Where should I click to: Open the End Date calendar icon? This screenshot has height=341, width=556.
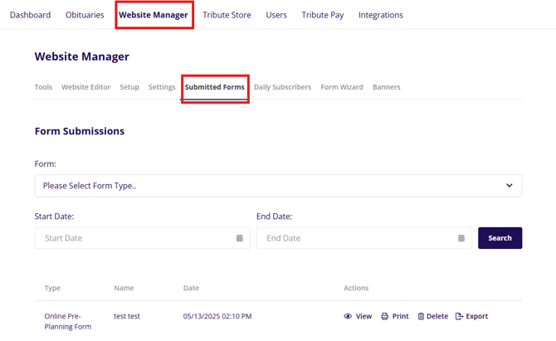click(x=461, y=238)
